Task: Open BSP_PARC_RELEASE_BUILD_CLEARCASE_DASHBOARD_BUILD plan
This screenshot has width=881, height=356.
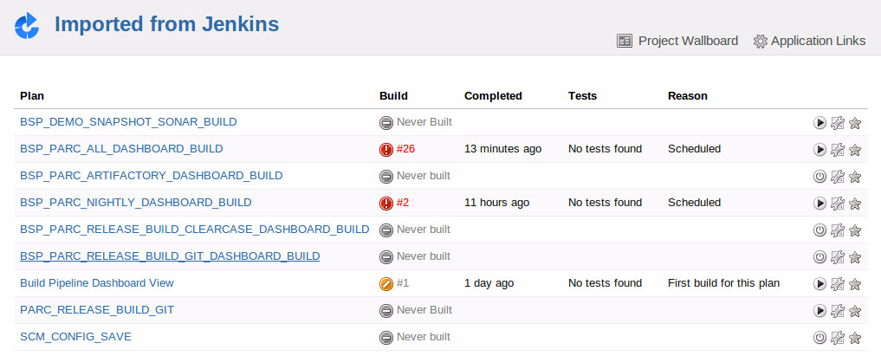Action: pyautogui.click(x=194, y=229)
